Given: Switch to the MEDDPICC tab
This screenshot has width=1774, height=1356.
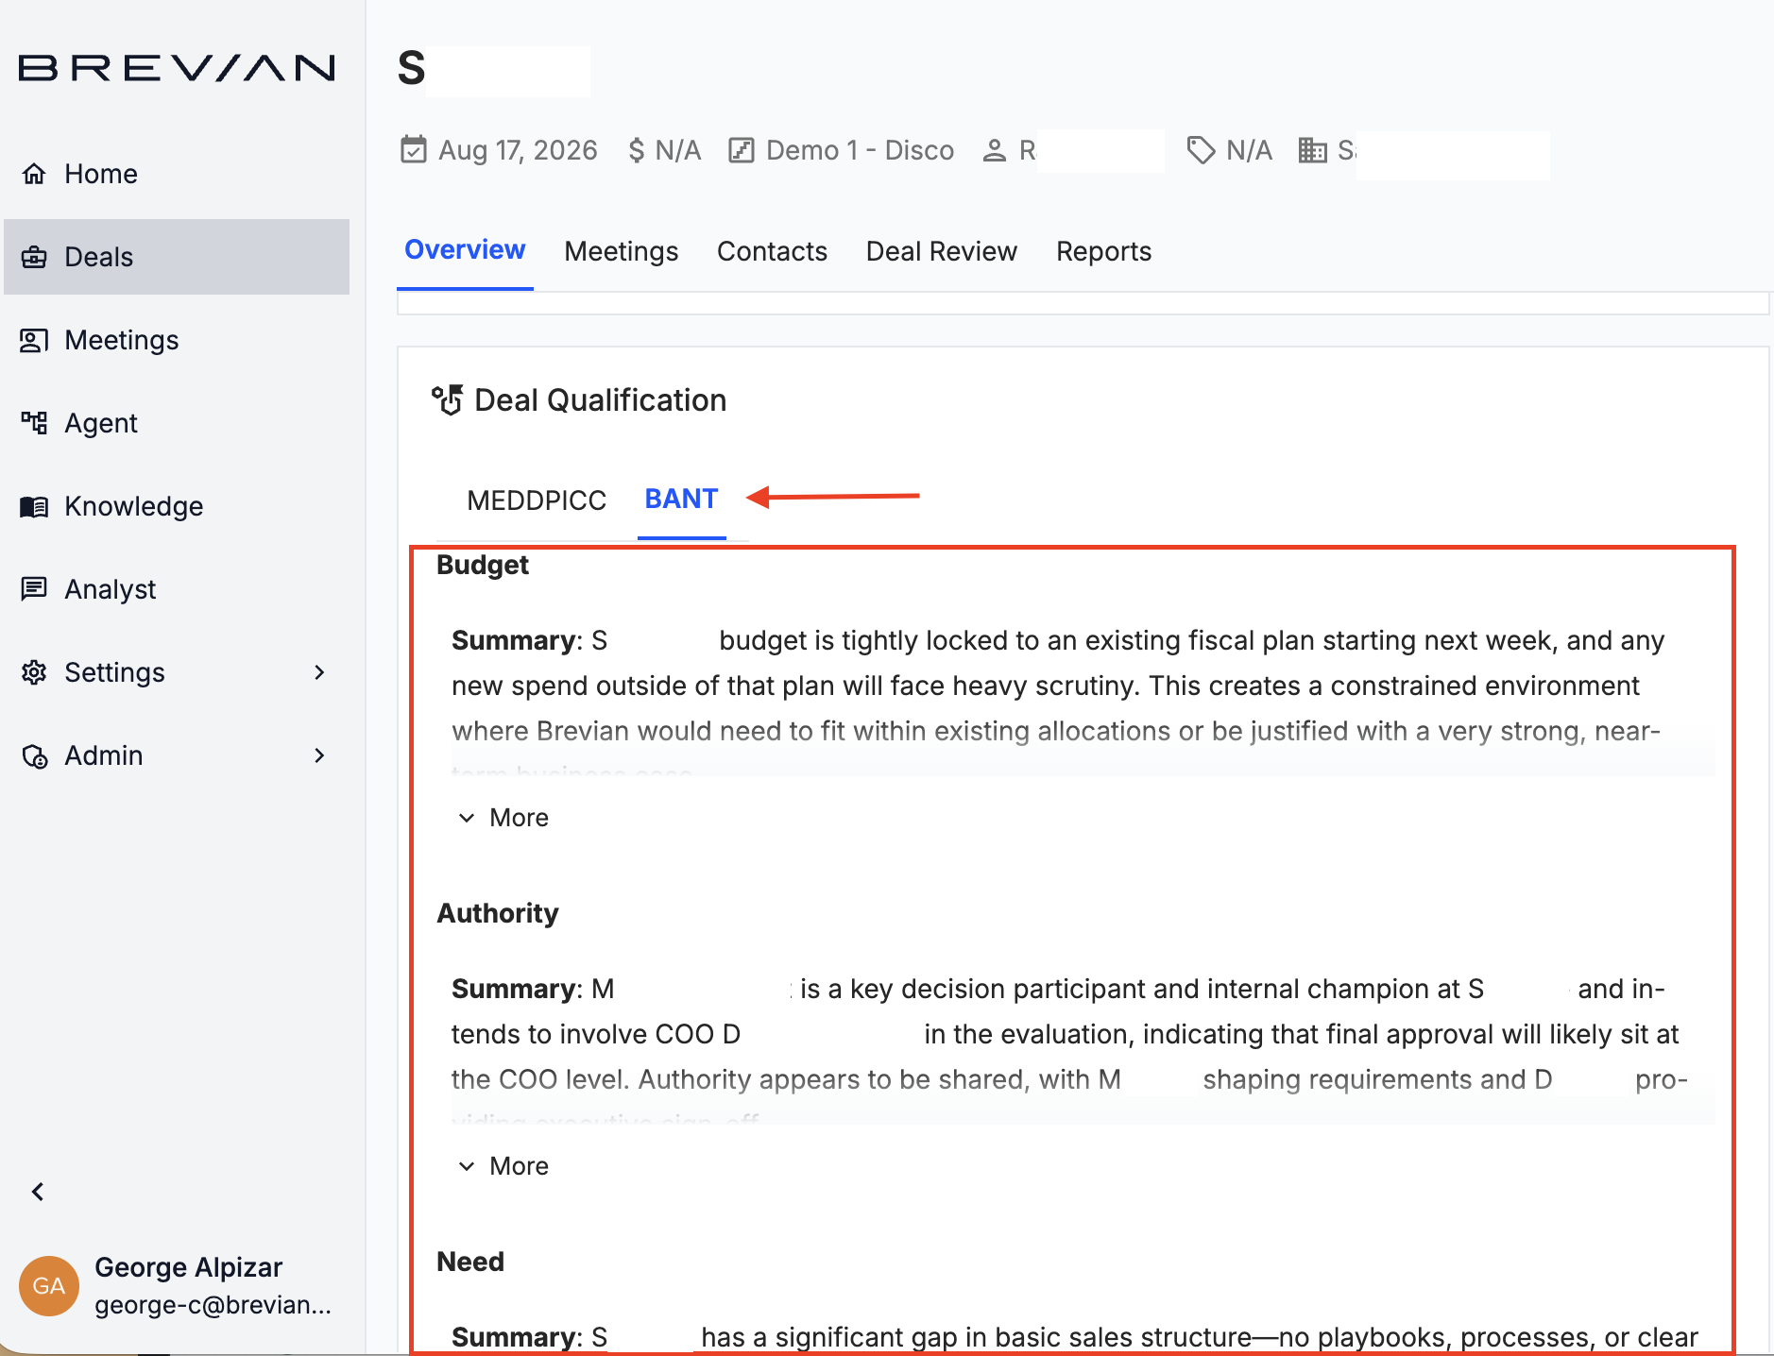Looking at the screenshot, I should 537,500.
